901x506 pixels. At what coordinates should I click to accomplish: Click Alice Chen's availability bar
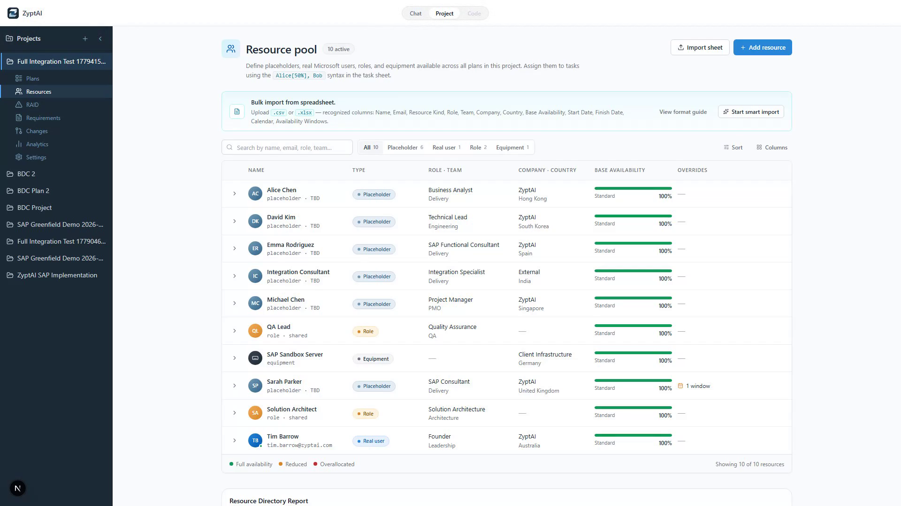pos(633,188)
